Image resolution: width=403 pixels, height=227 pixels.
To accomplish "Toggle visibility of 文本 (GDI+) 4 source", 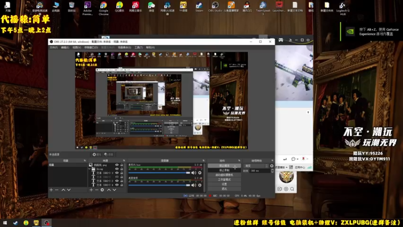I will tap(117, 185).
